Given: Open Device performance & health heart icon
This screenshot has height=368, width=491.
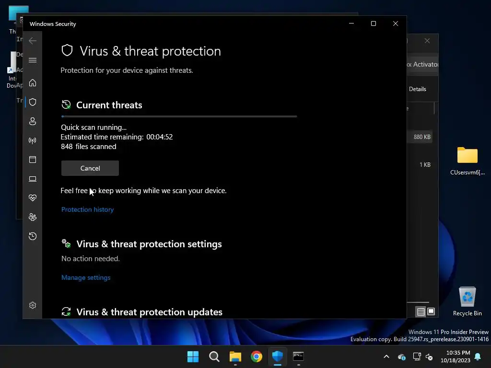Looking at the screenshot, I should (33, 198).
